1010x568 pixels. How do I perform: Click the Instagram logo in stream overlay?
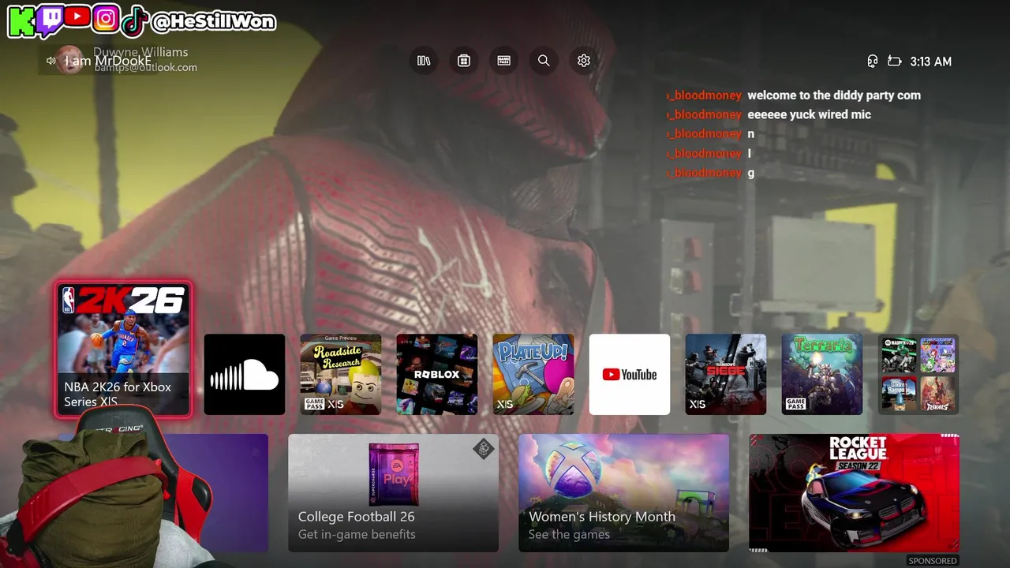(x=106, y=18)
